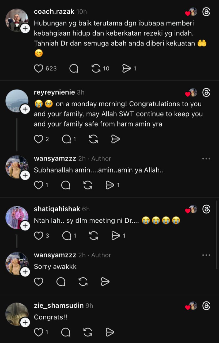Open more options on the "Sorry awakkk" reply
Viewport: 219px width, 343px height.
tap(206, 255)
